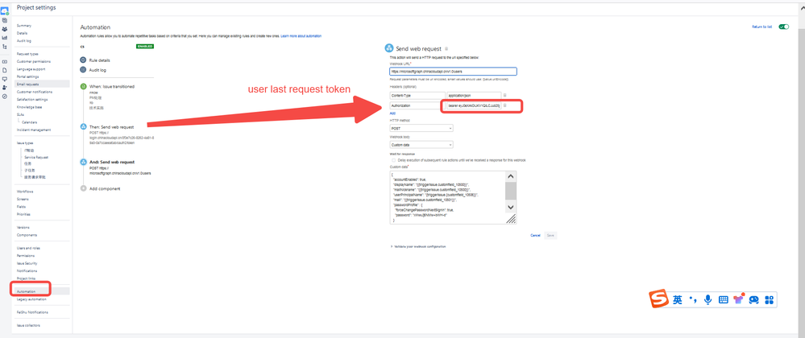Check the 'Delay execution of subsequent rule actions' box
805x338 pixels.
[393, 160]
